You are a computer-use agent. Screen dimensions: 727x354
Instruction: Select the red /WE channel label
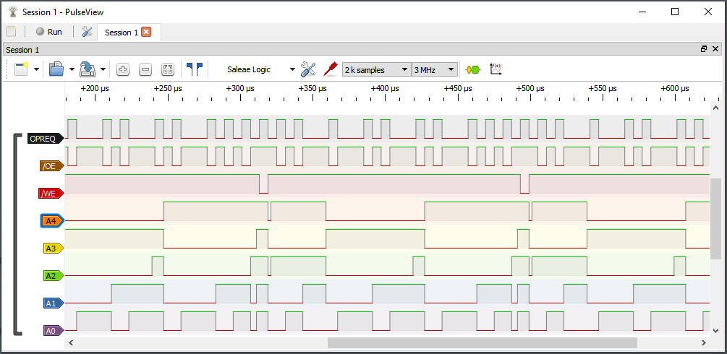point(50,194)
